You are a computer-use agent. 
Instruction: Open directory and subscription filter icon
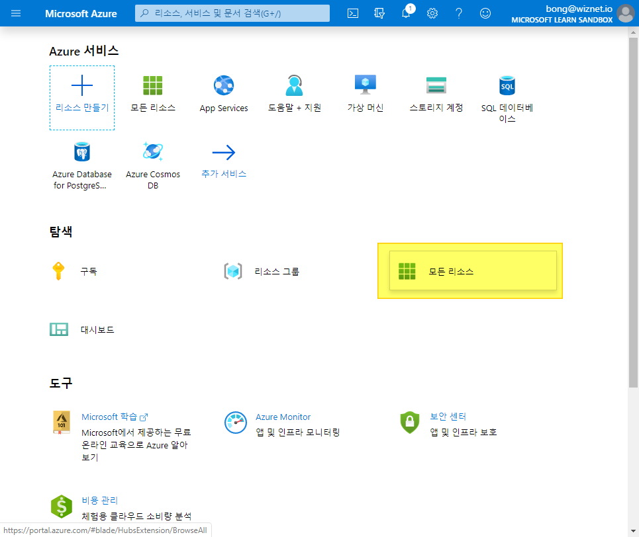pos(379,13)
